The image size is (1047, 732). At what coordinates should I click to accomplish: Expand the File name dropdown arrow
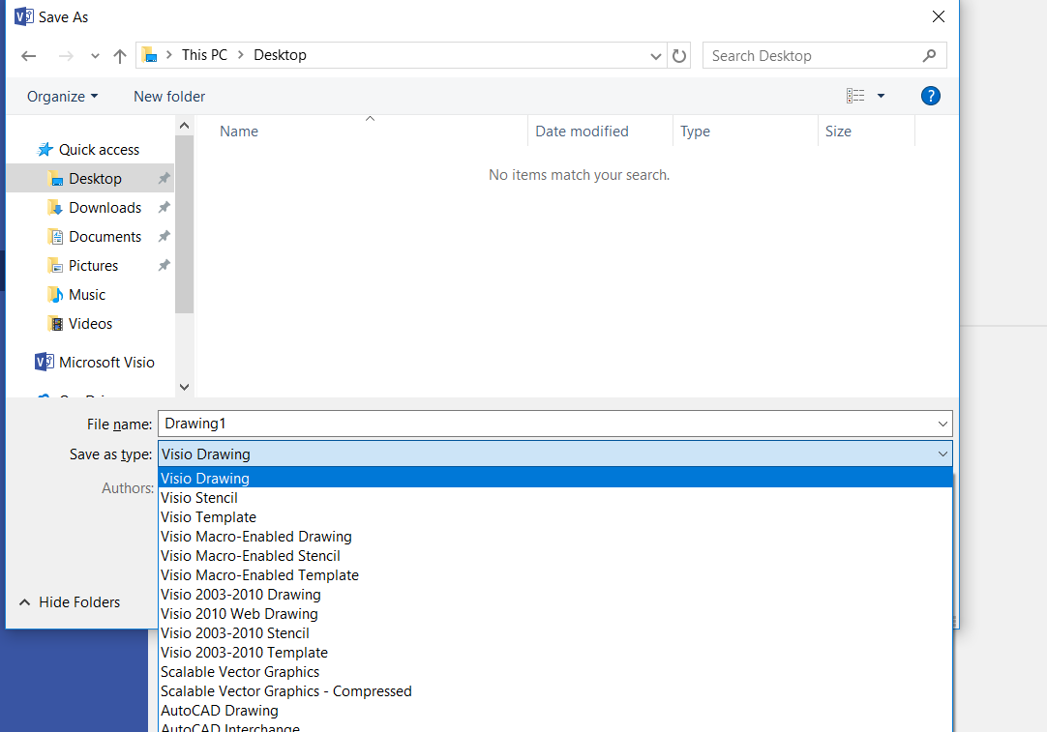pos(942,424)
